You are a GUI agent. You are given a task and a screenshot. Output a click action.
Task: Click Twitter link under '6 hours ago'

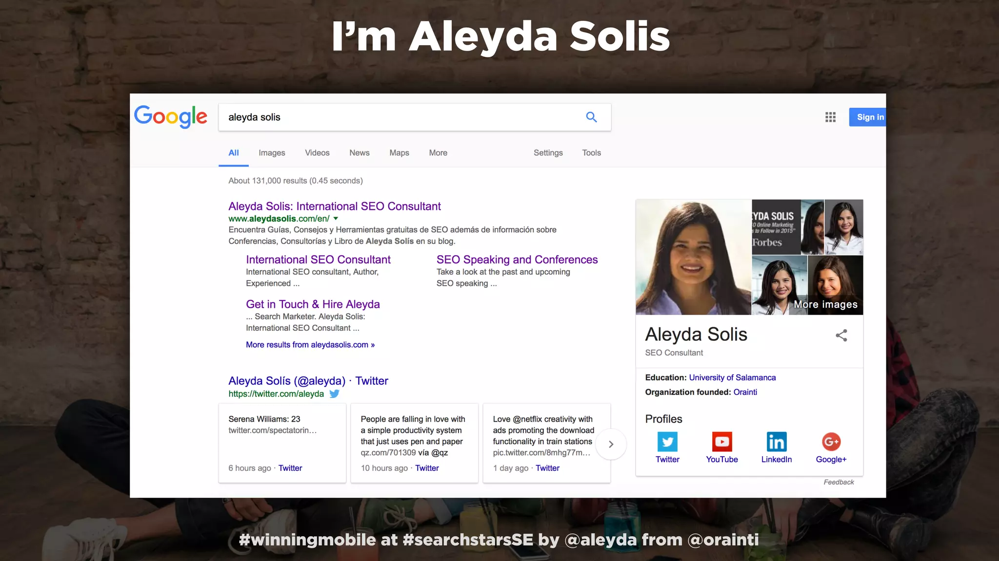coord(290,468)
